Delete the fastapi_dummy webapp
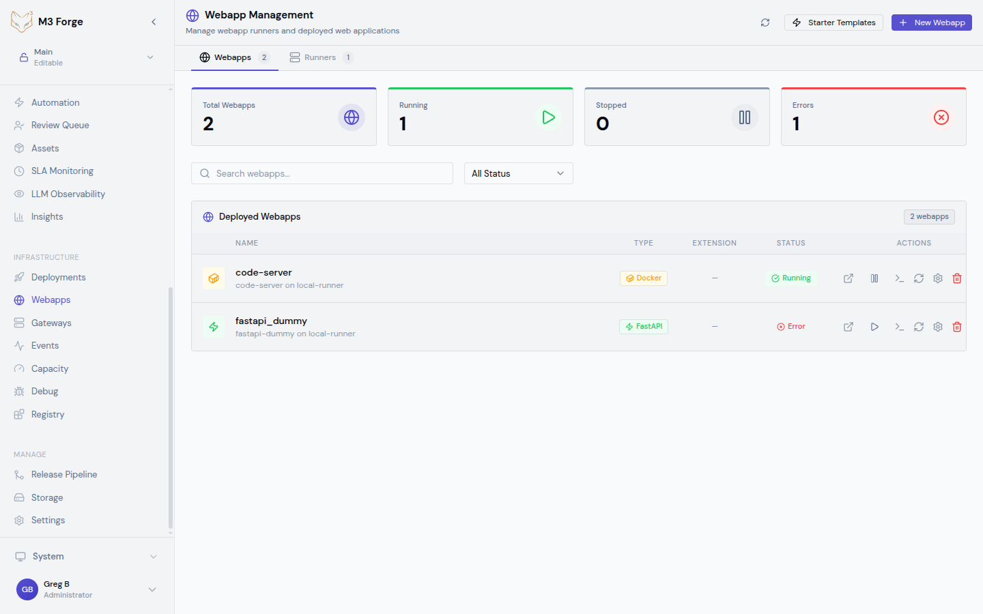 click(x=957, y=327)
